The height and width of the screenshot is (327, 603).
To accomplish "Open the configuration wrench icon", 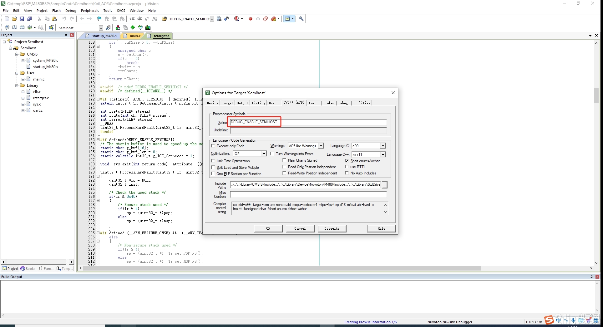I will click(x=301, y=19).
